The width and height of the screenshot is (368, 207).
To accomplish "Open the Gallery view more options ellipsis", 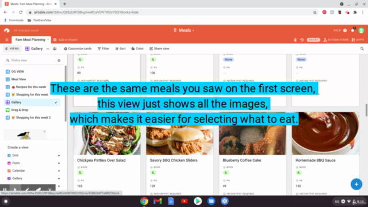I will [x=48, y=49].
